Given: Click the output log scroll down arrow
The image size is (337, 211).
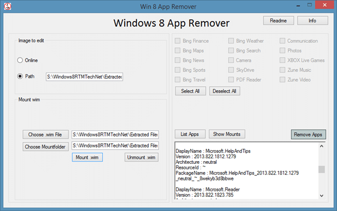Looking at the screenshot, I should coord(321,195).
